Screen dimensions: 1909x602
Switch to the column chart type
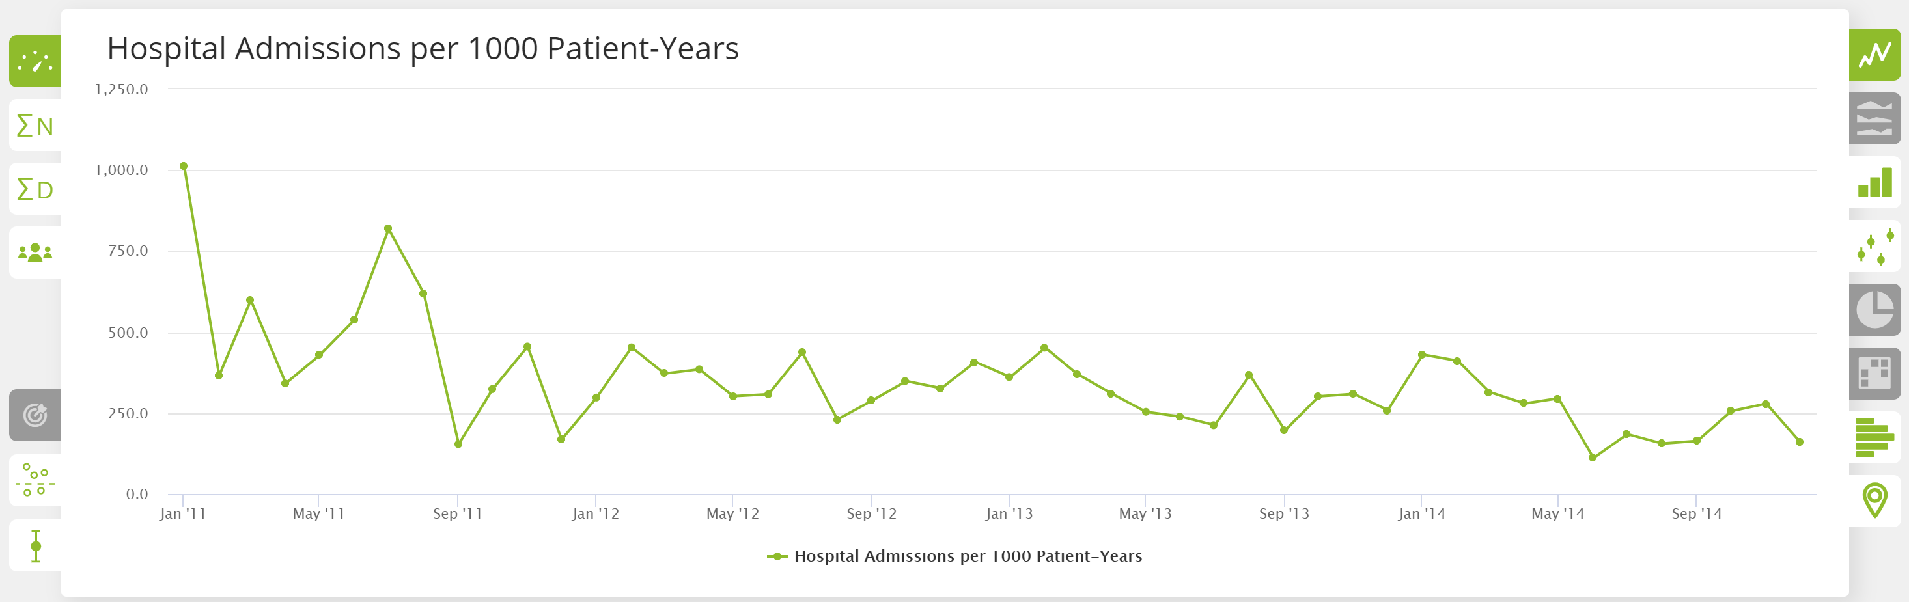pyautogui.click(x=1876, y=183)
